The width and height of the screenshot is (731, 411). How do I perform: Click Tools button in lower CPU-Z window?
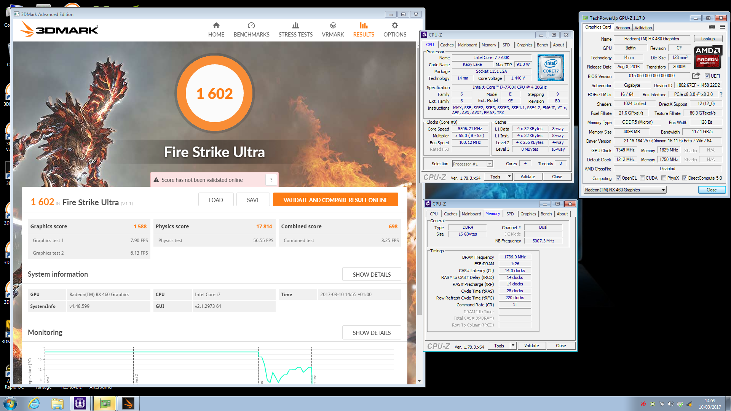(499, 346)
